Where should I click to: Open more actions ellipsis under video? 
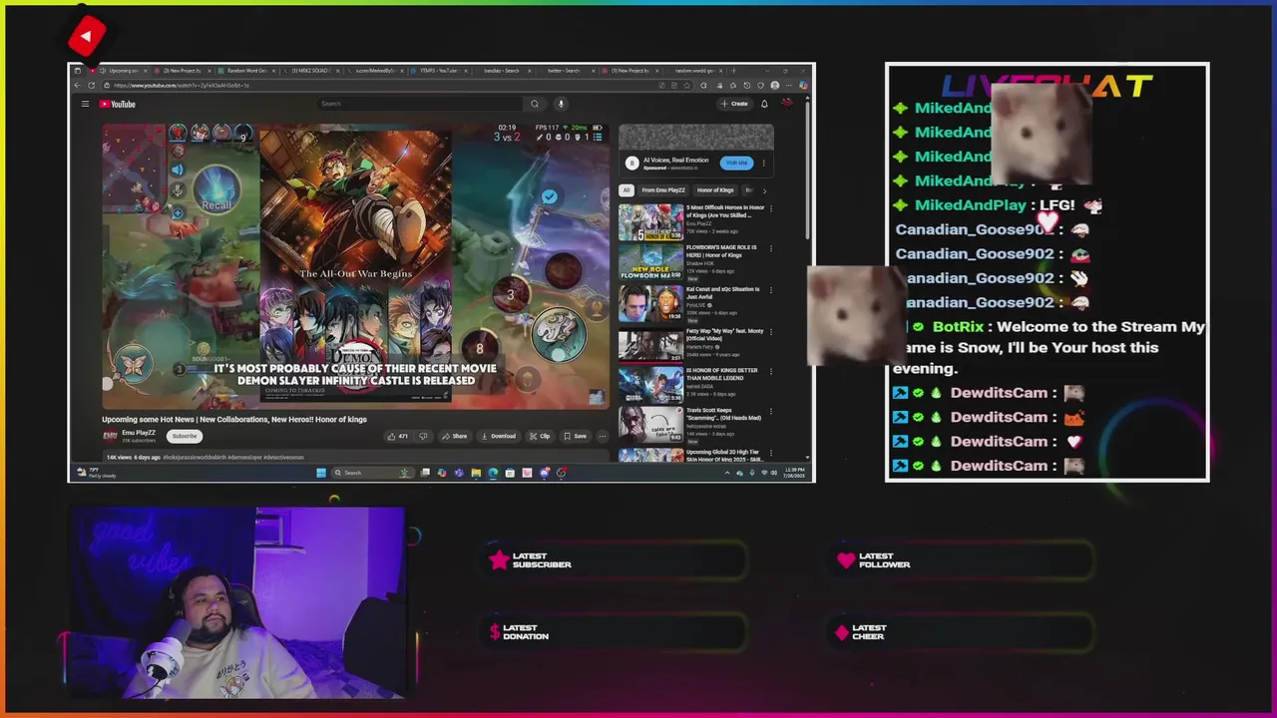point(603,436)
